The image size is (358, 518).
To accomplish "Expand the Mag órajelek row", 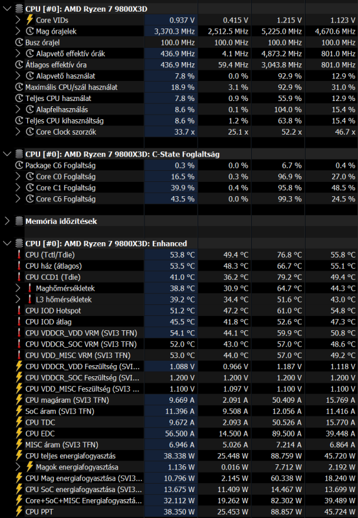I will tap(18, 31).
